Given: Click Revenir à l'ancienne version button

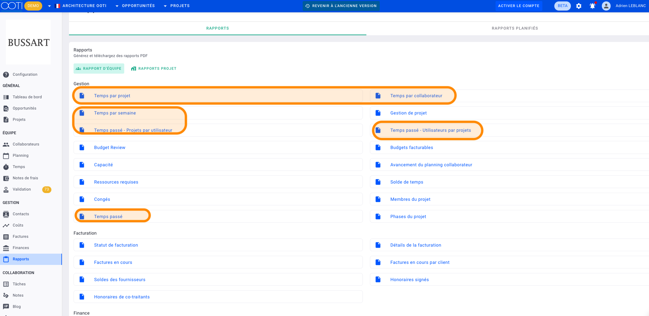Looking at the screenshot, I should click(x=341, y=6).
